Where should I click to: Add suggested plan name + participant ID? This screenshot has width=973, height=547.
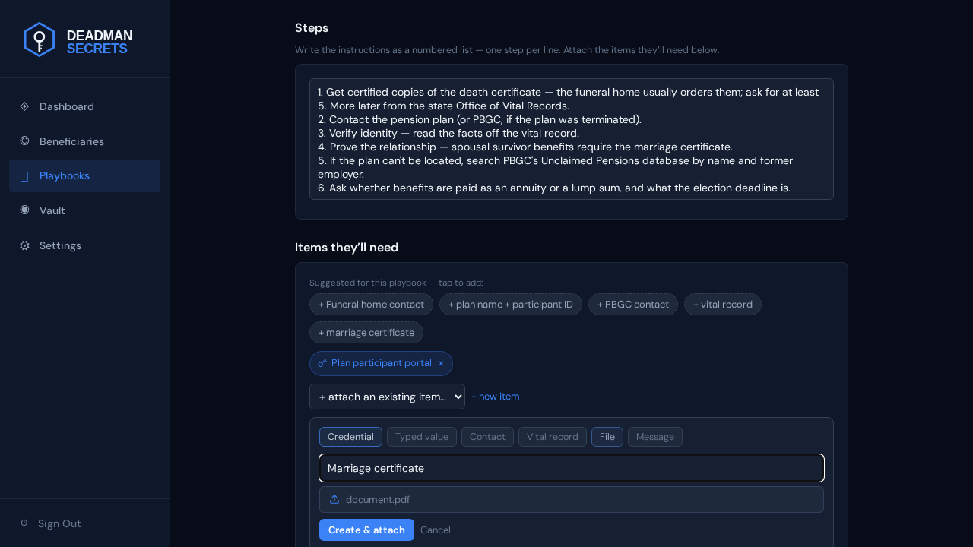(511, 305)
